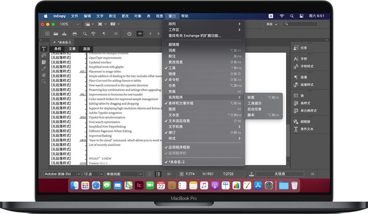368x214 pixels.
Task: Select the Zoom tool in the left toolbar
Action: click(44, 81)
